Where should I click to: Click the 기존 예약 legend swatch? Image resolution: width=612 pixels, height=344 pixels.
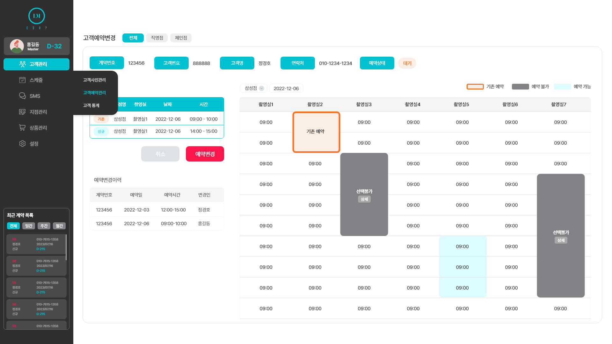pos(475,87)
